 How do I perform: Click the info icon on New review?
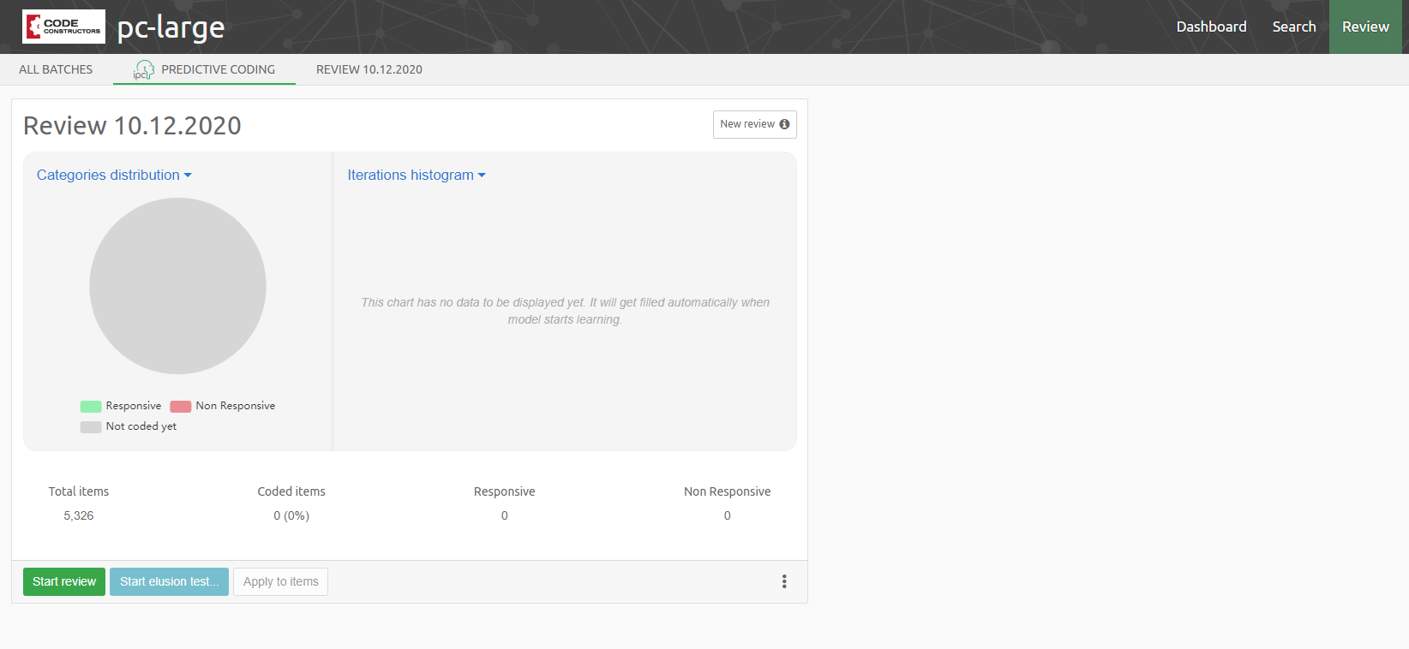(x=784, y=124)
